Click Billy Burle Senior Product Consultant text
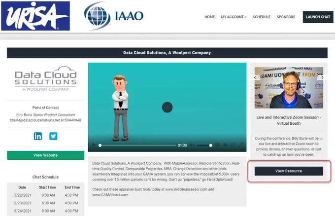335x216 pixels. coord(46,114)
